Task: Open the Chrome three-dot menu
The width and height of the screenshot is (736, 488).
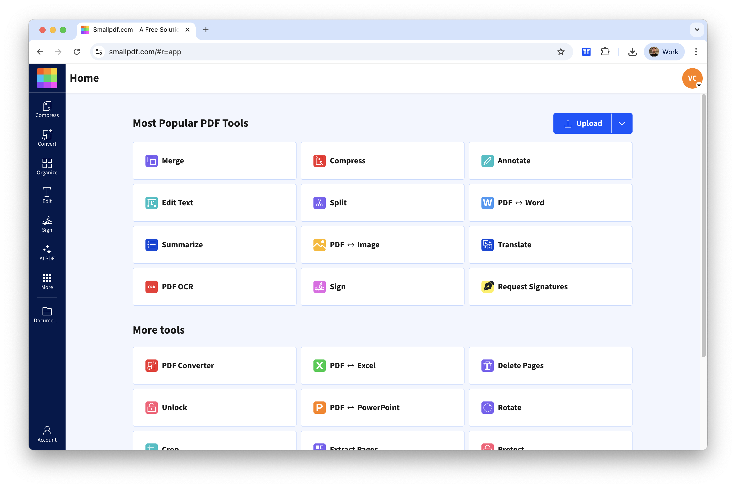Action: coord(696,52)
